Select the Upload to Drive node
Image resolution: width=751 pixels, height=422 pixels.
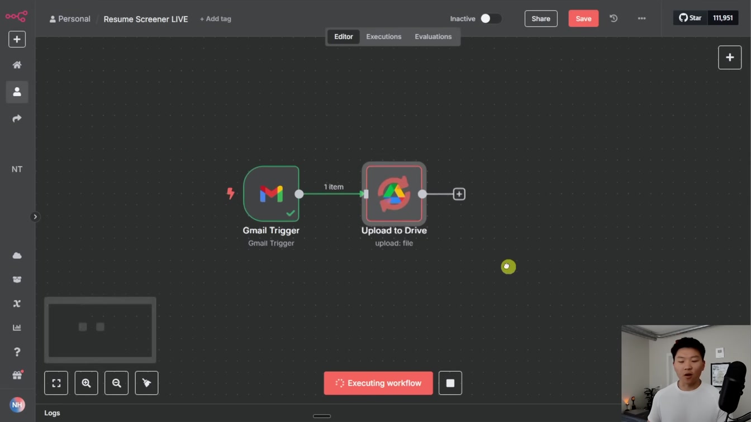[x=394, y=194]
